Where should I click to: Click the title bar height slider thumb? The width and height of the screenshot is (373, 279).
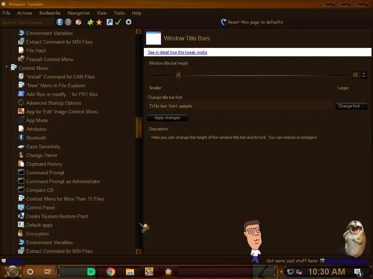(x=178, y=76)
